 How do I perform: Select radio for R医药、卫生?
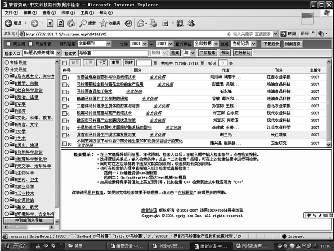pyautogui.click(x=7, y=179)
